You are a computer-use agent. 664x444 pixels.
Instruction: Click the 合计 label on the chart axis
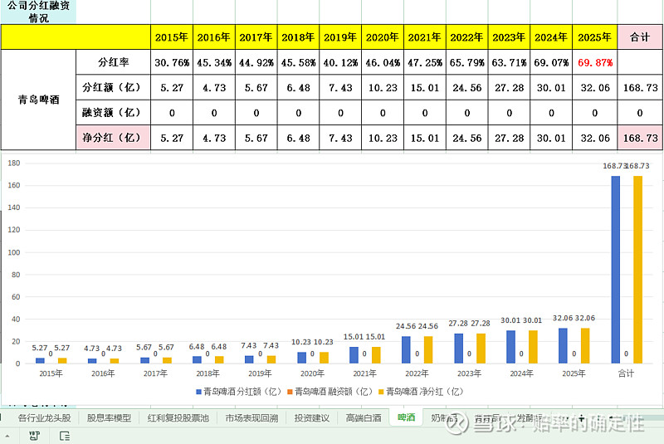point(626,373)
